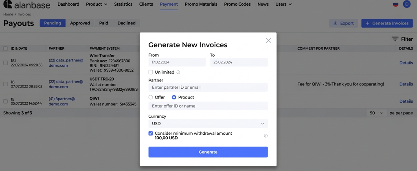
Task: Open the Payment menu item
Action: pyautogui.click(x=169, y=4)
